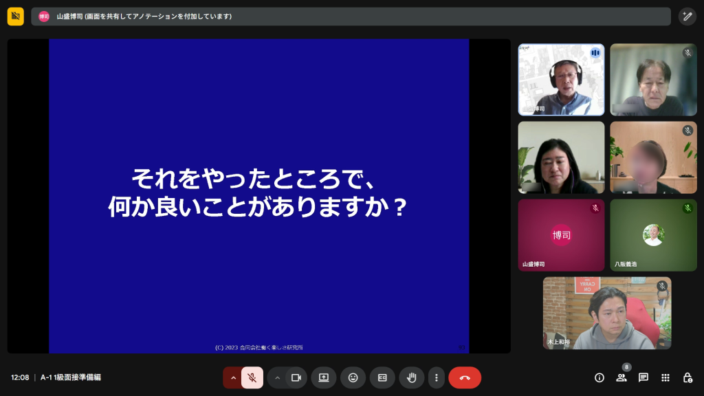Raise your hand
This screenshot has width=704, height=396.
click(x=412, y=377)
